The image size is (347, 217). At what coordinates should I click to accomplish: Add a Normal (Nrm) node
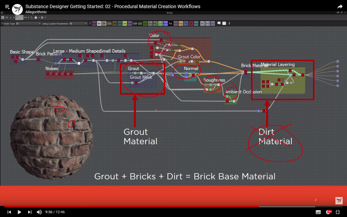click(165, 24)
